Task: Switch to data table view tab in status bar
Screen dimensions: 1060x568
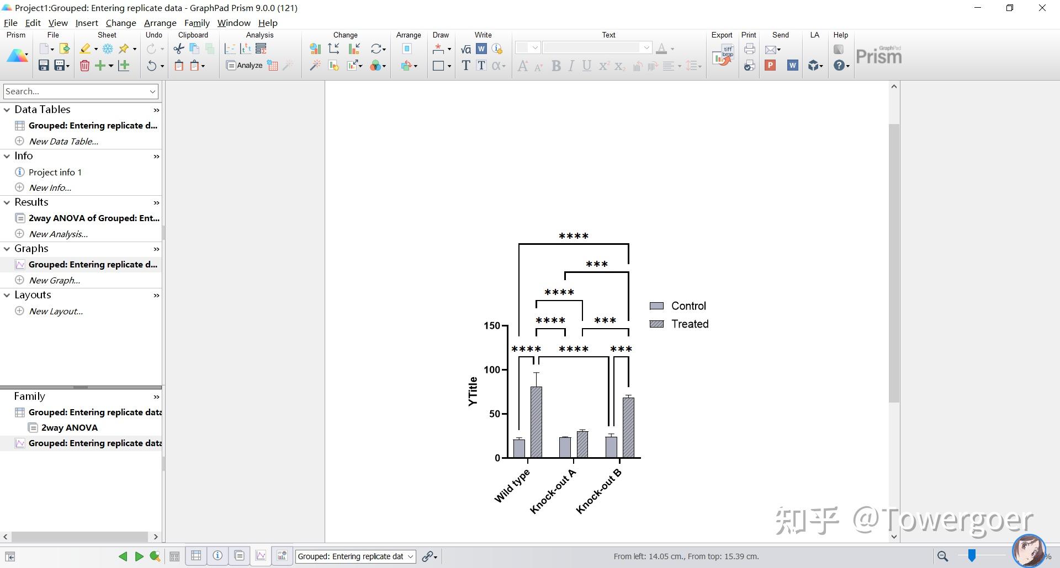Action: point(196,556)
